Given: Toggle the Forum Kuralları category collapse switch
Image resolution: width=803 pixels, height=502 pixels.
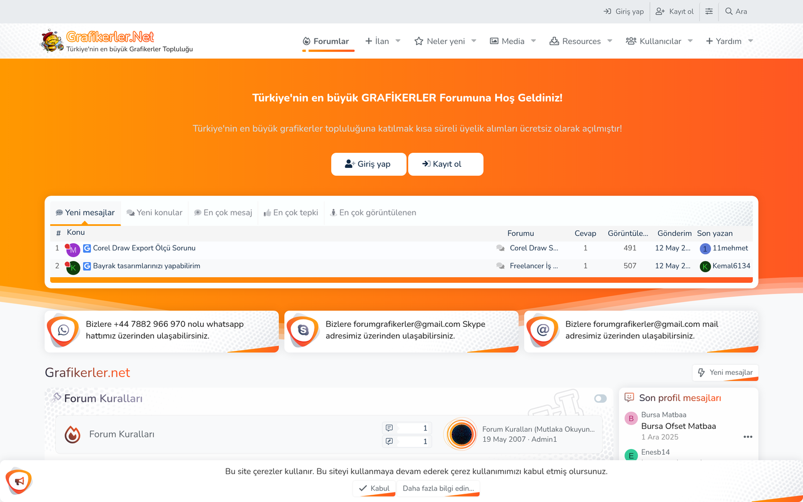Looking at the screenshot, I should click(x=601, y=398).
